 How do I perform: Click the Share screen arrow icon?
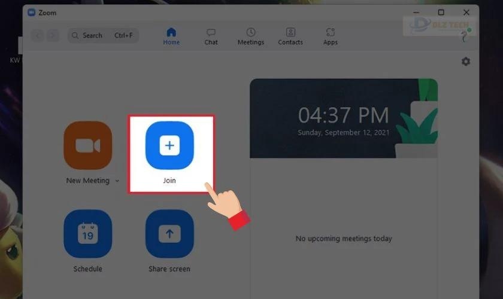tap(169, 234)
